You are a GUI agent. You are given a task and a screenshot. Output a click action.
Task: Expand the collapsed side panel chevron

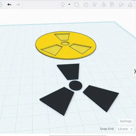coord(135,71)
